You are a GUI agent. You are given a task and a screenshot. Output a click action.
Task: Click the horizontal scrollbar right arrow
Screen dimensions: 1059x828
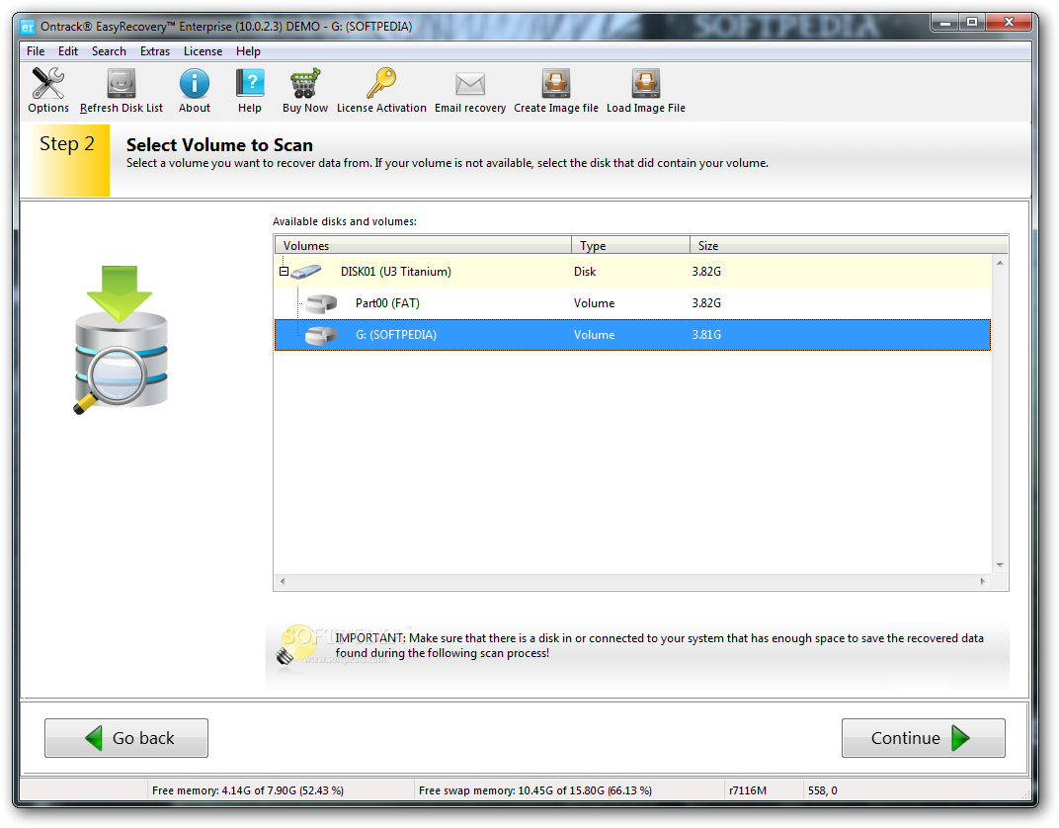pos(983,582)
